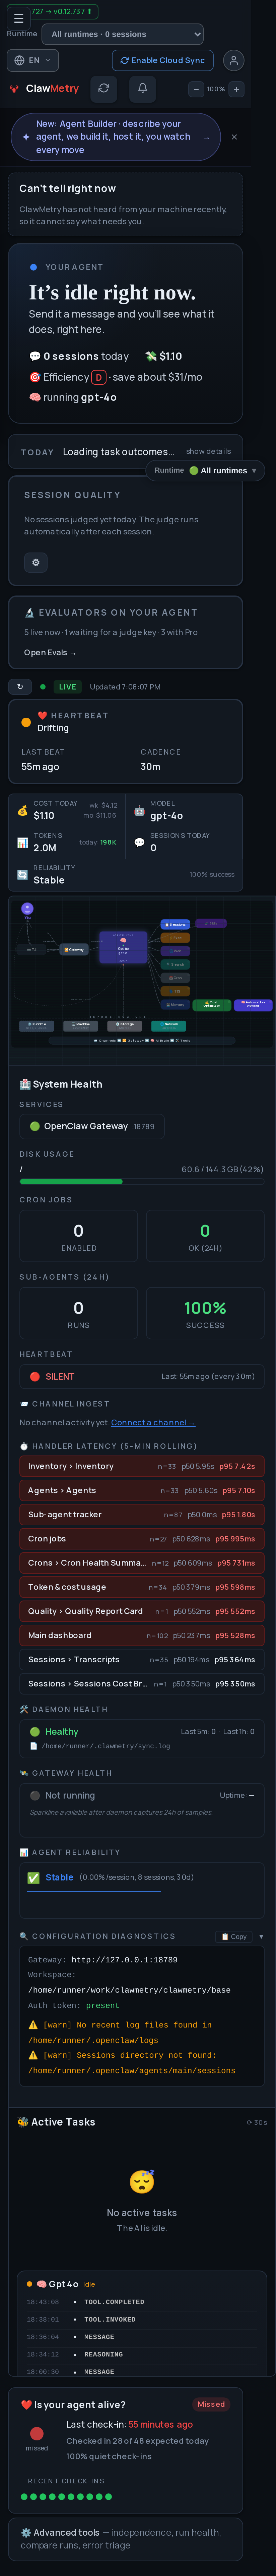Expand the floating Runtime All runtimes selector
This screenshot has width=276, height=2576.
pos(205,470)
